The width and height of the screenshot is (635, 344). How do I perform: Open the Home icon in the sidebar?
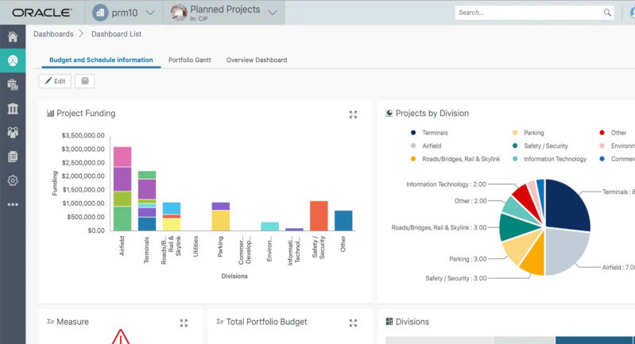[13, 37]
